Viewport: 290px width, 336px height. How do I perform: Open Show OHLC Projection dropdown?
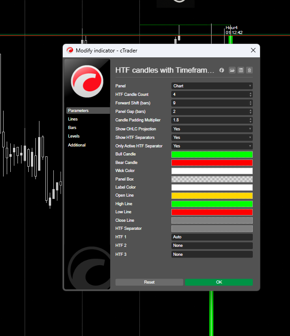click(x=212, y=129)
